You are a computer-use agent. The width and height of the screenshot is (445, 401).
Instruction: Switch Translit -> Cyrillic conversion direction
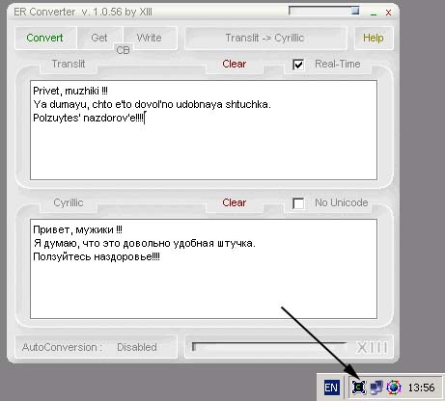coord(265,38)
